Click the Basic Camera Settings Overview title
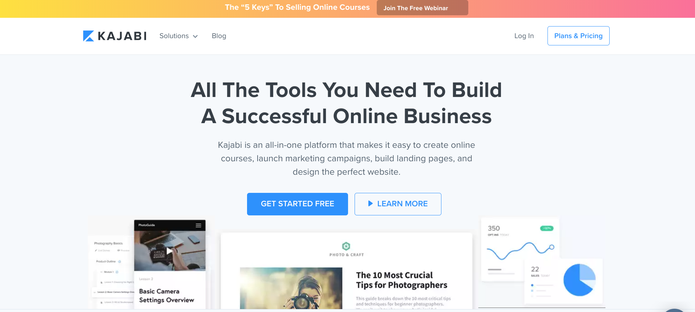The height and width of the screenshot is (312, 695). pyautogui.click(x=166, y=296)
